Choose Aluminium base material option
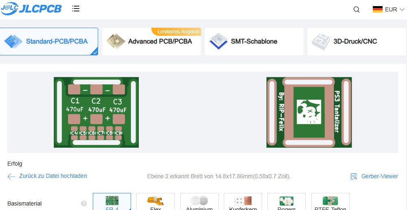The height and width of the screenshot is (210, 407). (x=199, y=202)
